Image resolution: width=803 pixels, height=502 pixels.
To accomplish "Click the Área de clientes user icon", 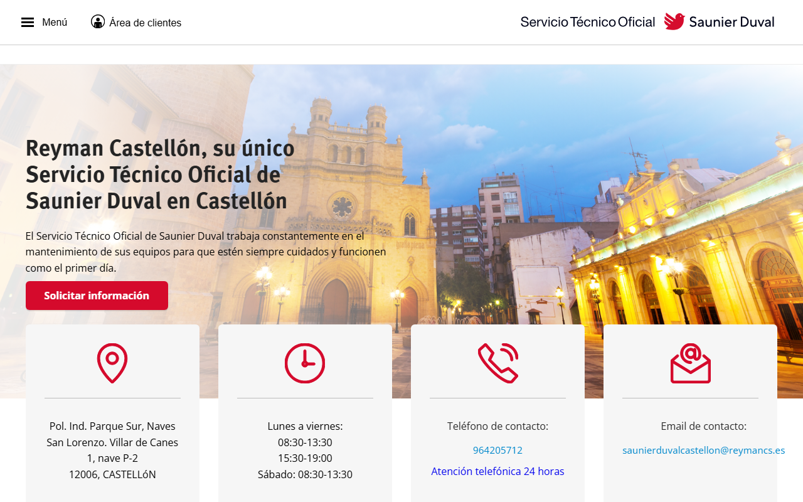I will 98,22.
